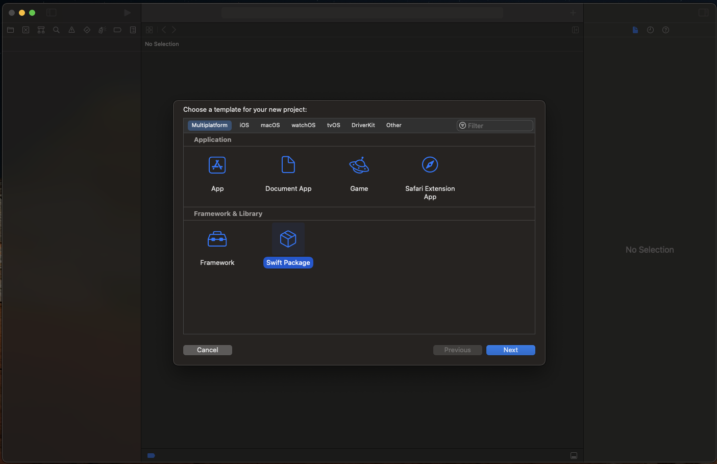Go forward in editor history

[174, 30]
